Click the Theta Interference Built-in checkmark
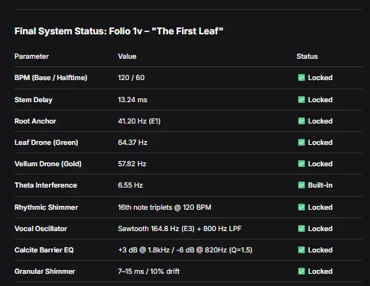 click(x=301, y=185)
